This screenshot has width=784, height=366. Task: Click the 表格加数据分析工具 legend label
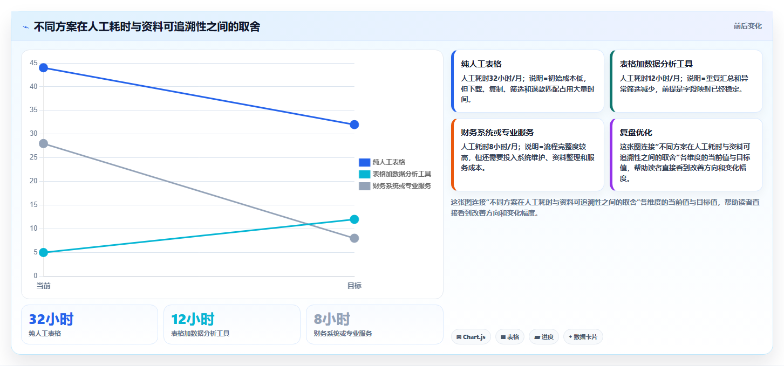click(401, 174)
